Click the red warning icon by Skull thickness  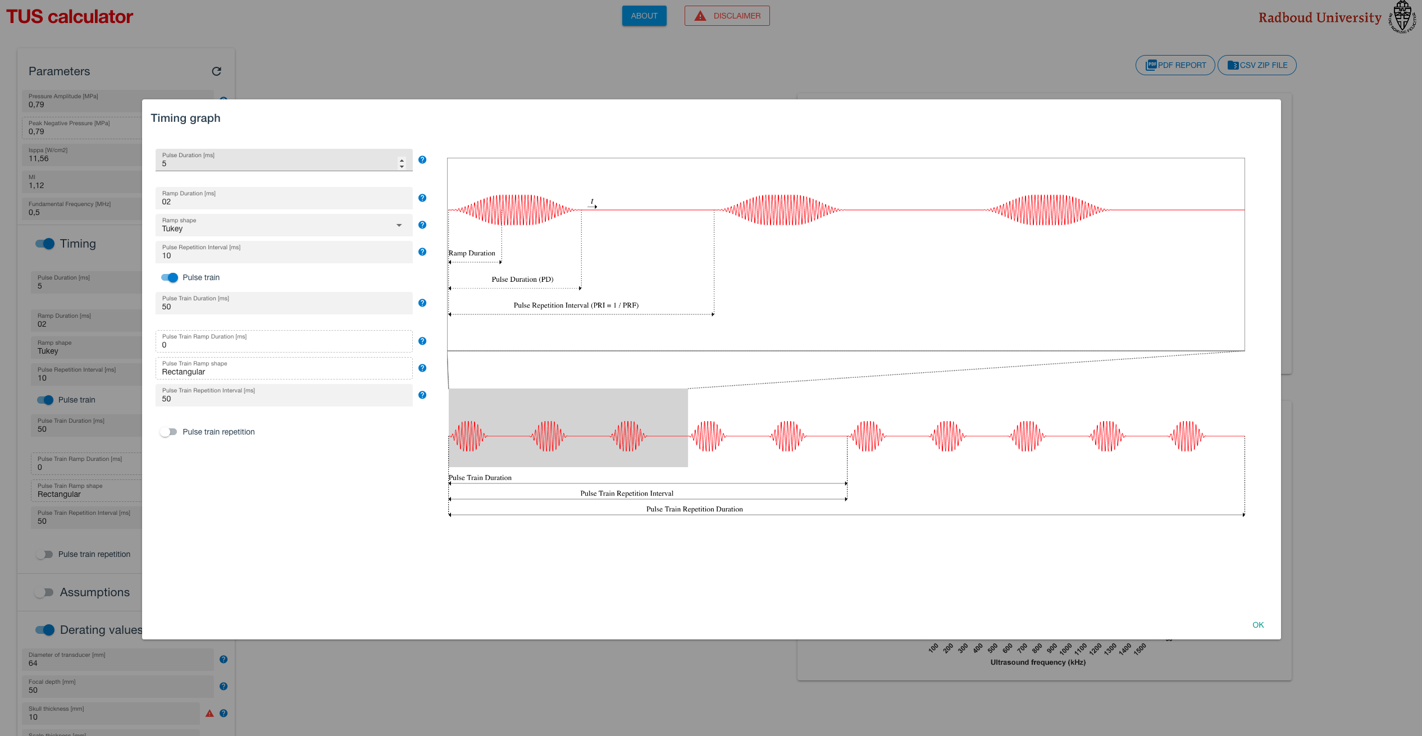pyautogui.click(x=209, y=714)
